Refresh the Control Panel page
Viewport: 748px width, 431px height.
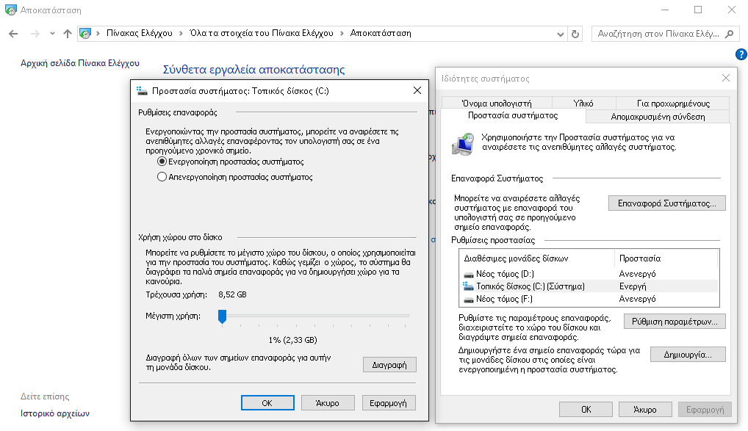(x=575, y=34)
